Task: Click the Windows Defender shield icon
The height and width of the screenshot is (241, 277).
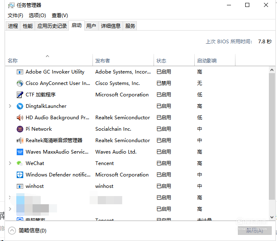Action: (x=20, y=175)
